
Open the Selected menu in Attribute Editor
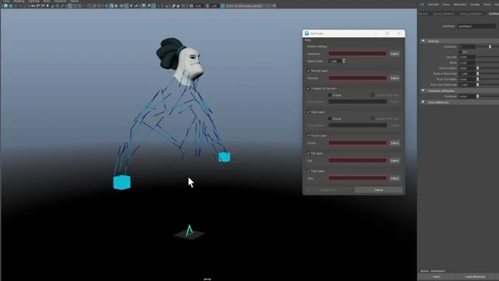tap(433, 4)
